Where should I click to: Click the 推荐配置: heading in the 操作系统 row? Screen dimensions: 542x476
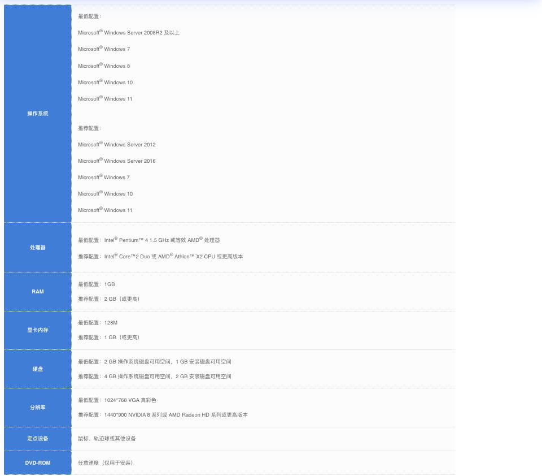click(x=90, y=128)
